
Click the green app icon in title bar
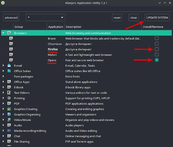coord(3,3)
